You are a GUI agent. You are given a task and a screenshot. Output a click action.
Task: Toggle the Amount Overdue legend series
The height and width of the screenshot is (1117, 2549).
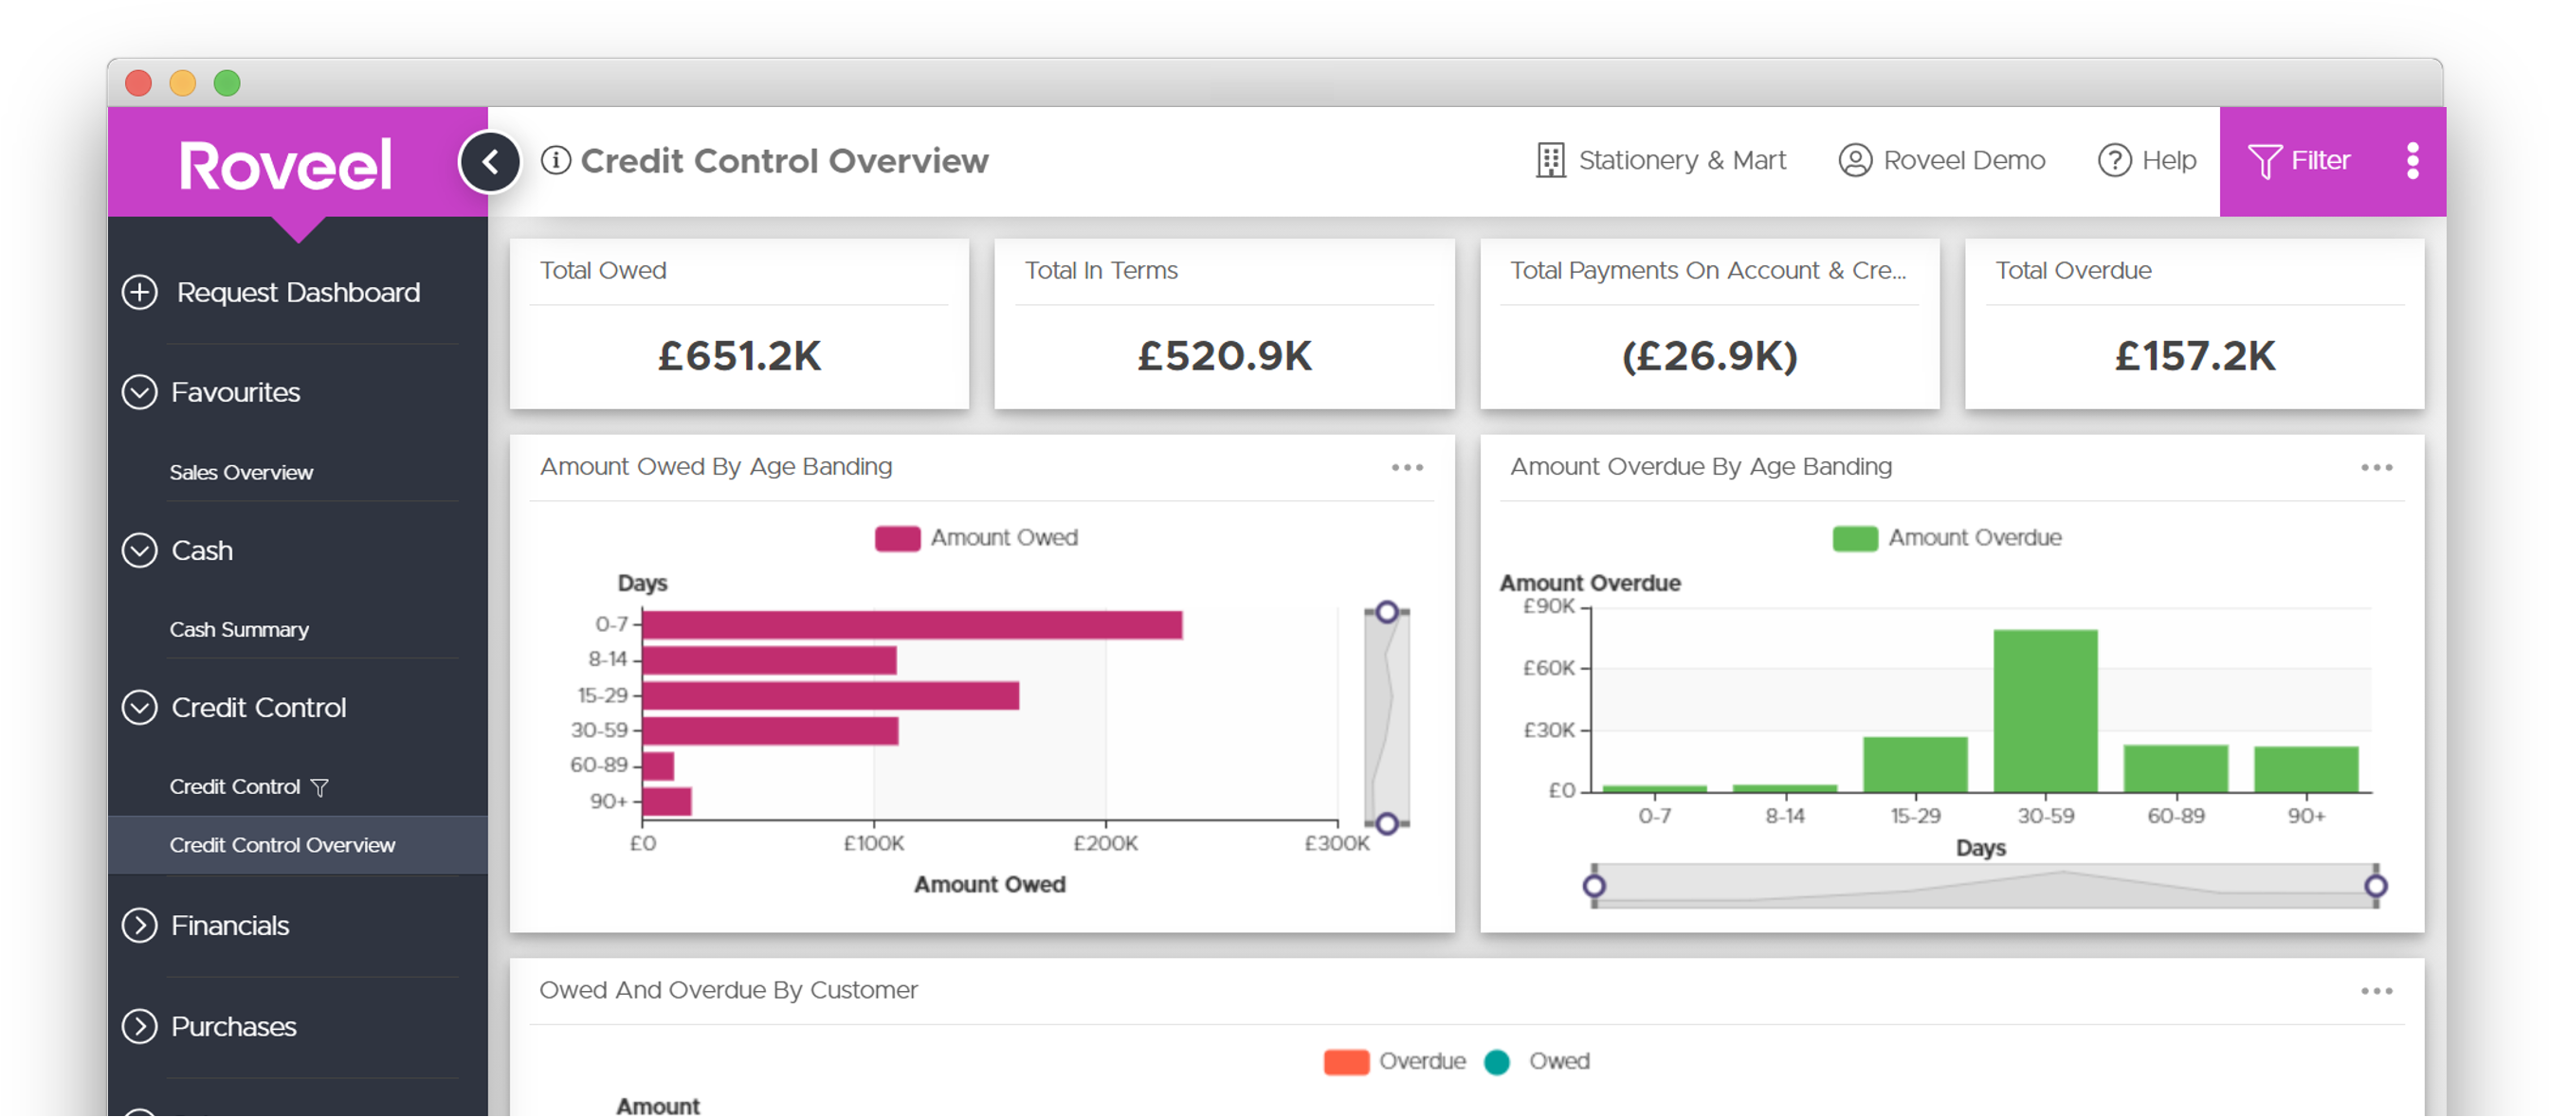click(1854, 538)
